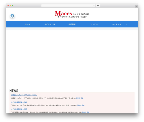Click 続きを読む for the LOCAL PRIDE article
Screen dimensions: 144x122
tap(80, 98)
